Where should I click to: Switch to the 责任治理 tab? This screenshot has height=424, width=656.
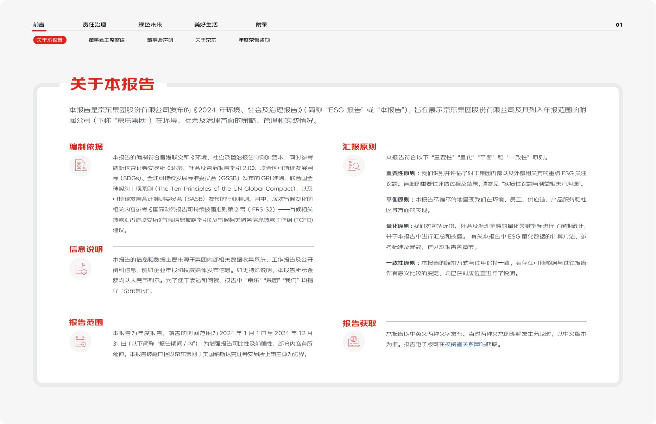[94, 25]
